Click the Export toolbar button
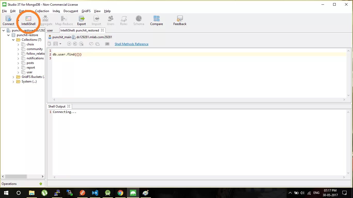The image size is (353, 198). coord(82,20)
